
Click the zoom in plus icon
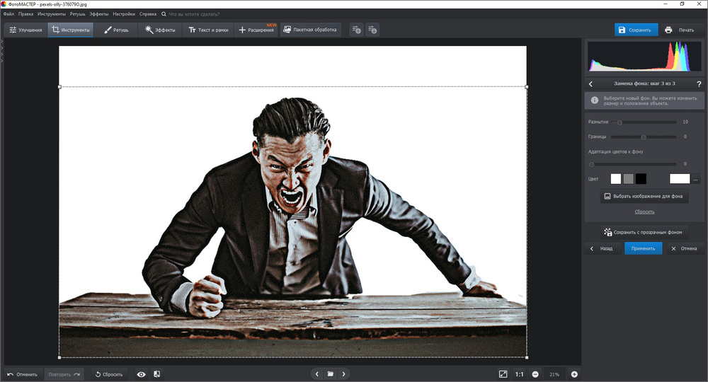pyautogui.click(x=574, y=374)
